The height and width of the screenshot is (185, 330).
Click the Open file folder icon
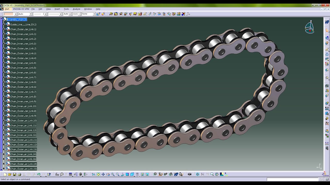tap(10, 174)
